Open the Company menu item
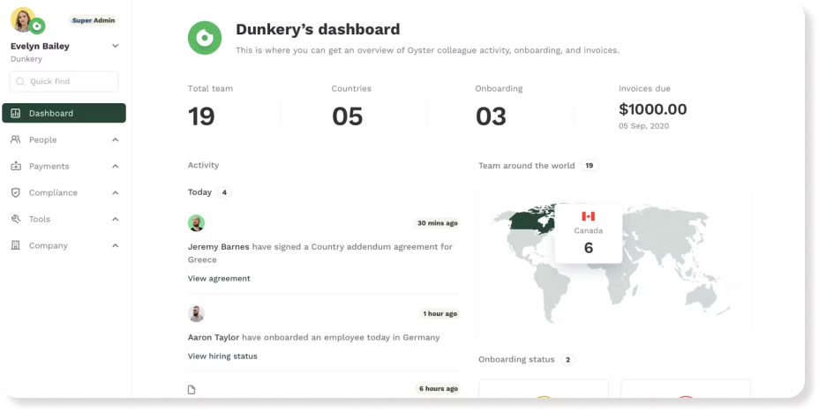 point(49,245)
